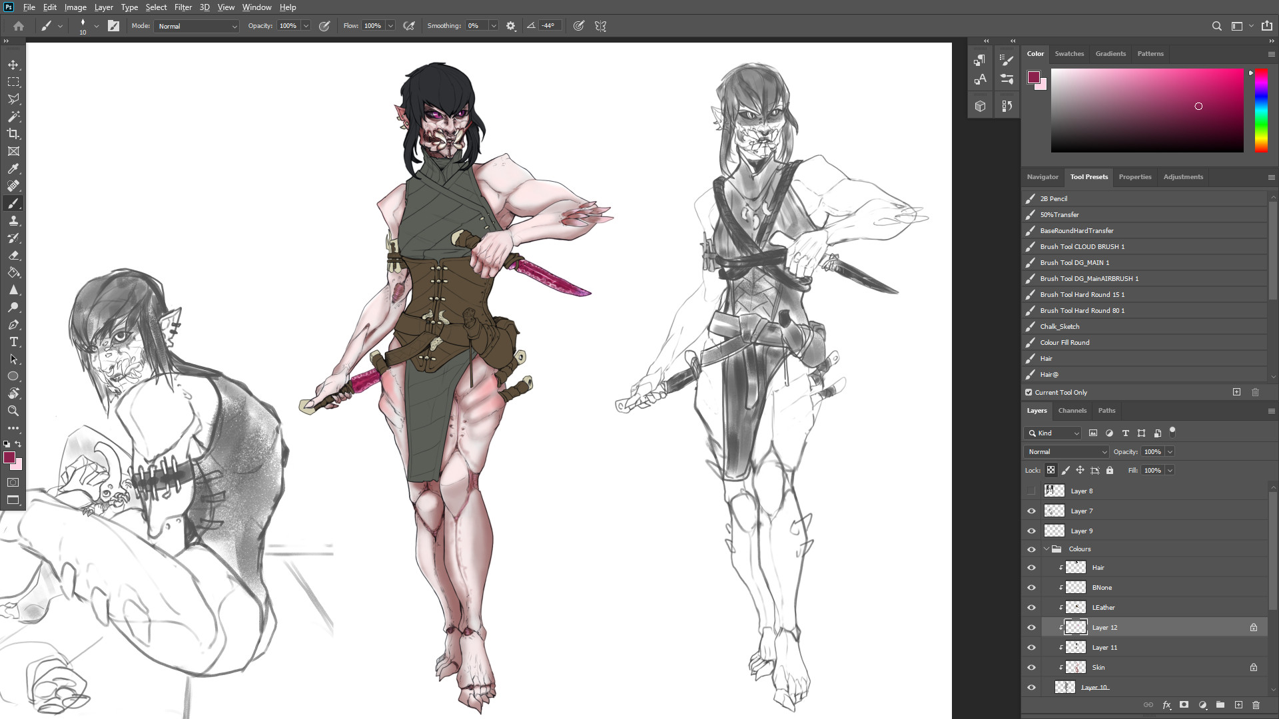Create new group folder icon in Layers panel

coord(1220,704)
